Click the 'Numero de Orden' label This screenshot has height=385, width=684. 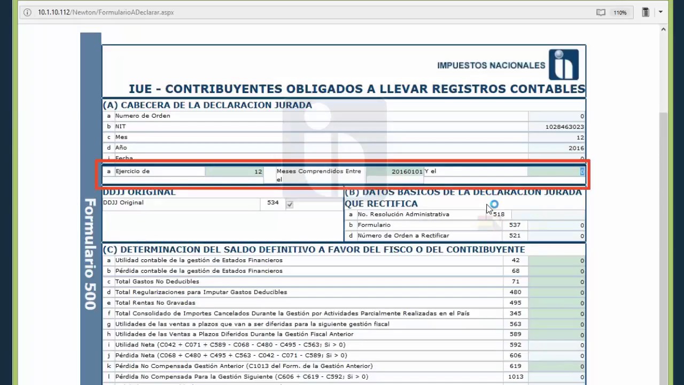click(x=143, y=116)
